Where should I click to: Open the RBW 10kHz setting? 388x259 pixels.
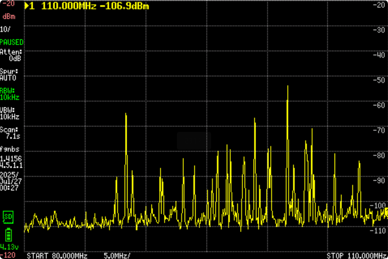pyautogui.click(x=10, y=94)
